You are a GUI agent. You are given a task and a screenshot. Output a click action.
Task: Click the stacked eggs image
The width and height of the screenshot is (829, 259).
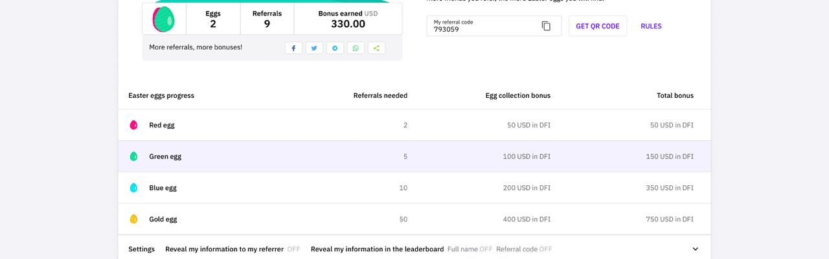pyautogui.click(x=164, y=19)
